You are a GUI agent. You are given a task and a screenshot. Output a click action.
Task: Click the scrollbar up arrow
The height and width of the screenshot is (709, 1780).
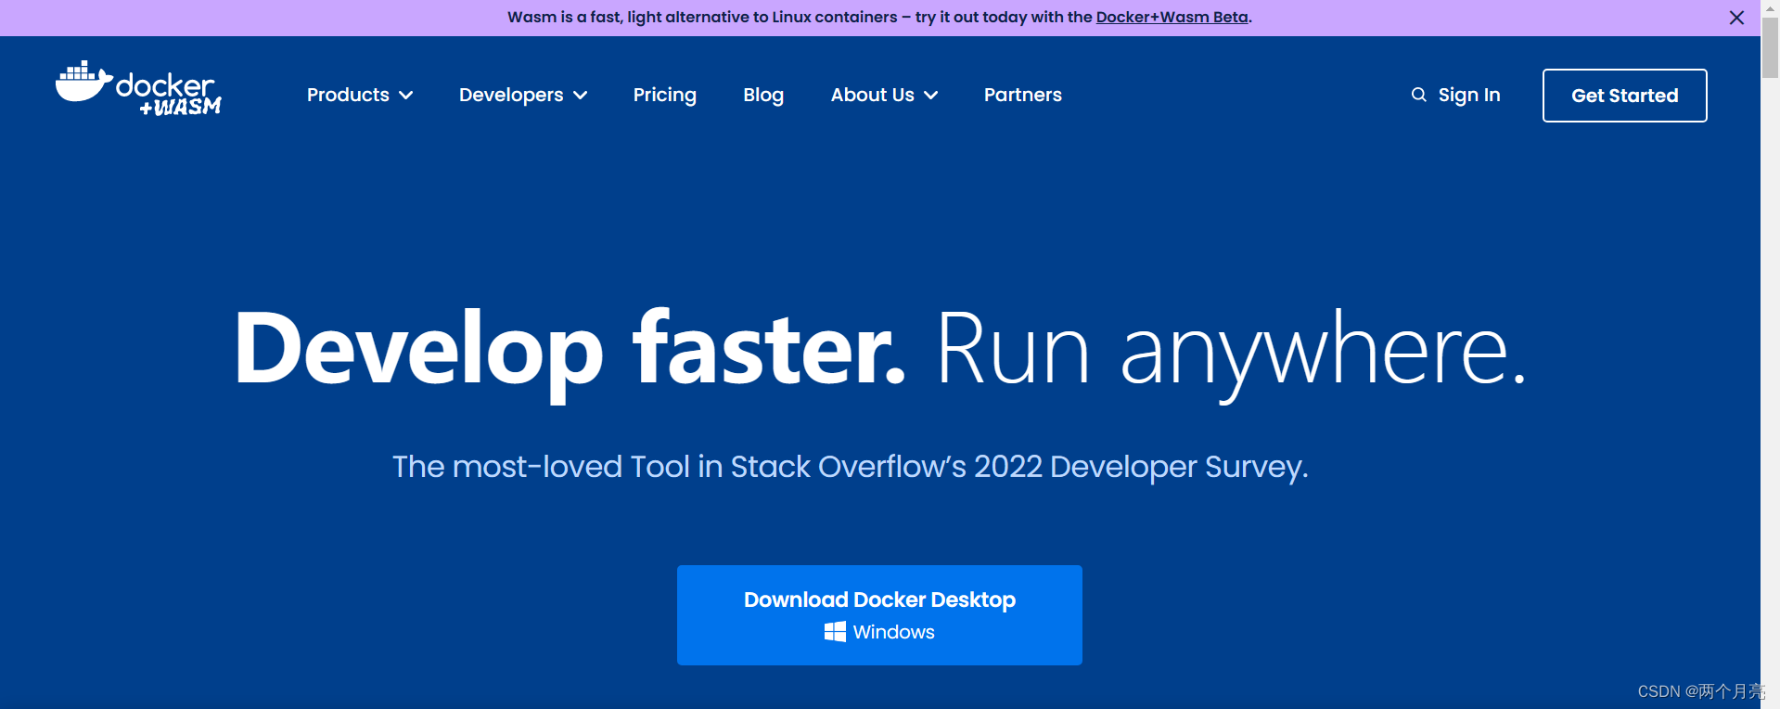click(x=1770, y=8)
